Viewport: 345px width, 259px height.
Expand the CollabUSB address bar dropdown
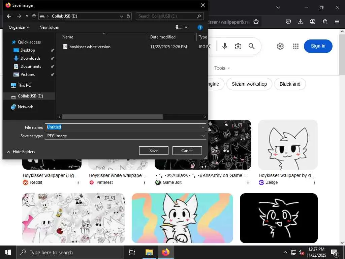coord(121,16)
